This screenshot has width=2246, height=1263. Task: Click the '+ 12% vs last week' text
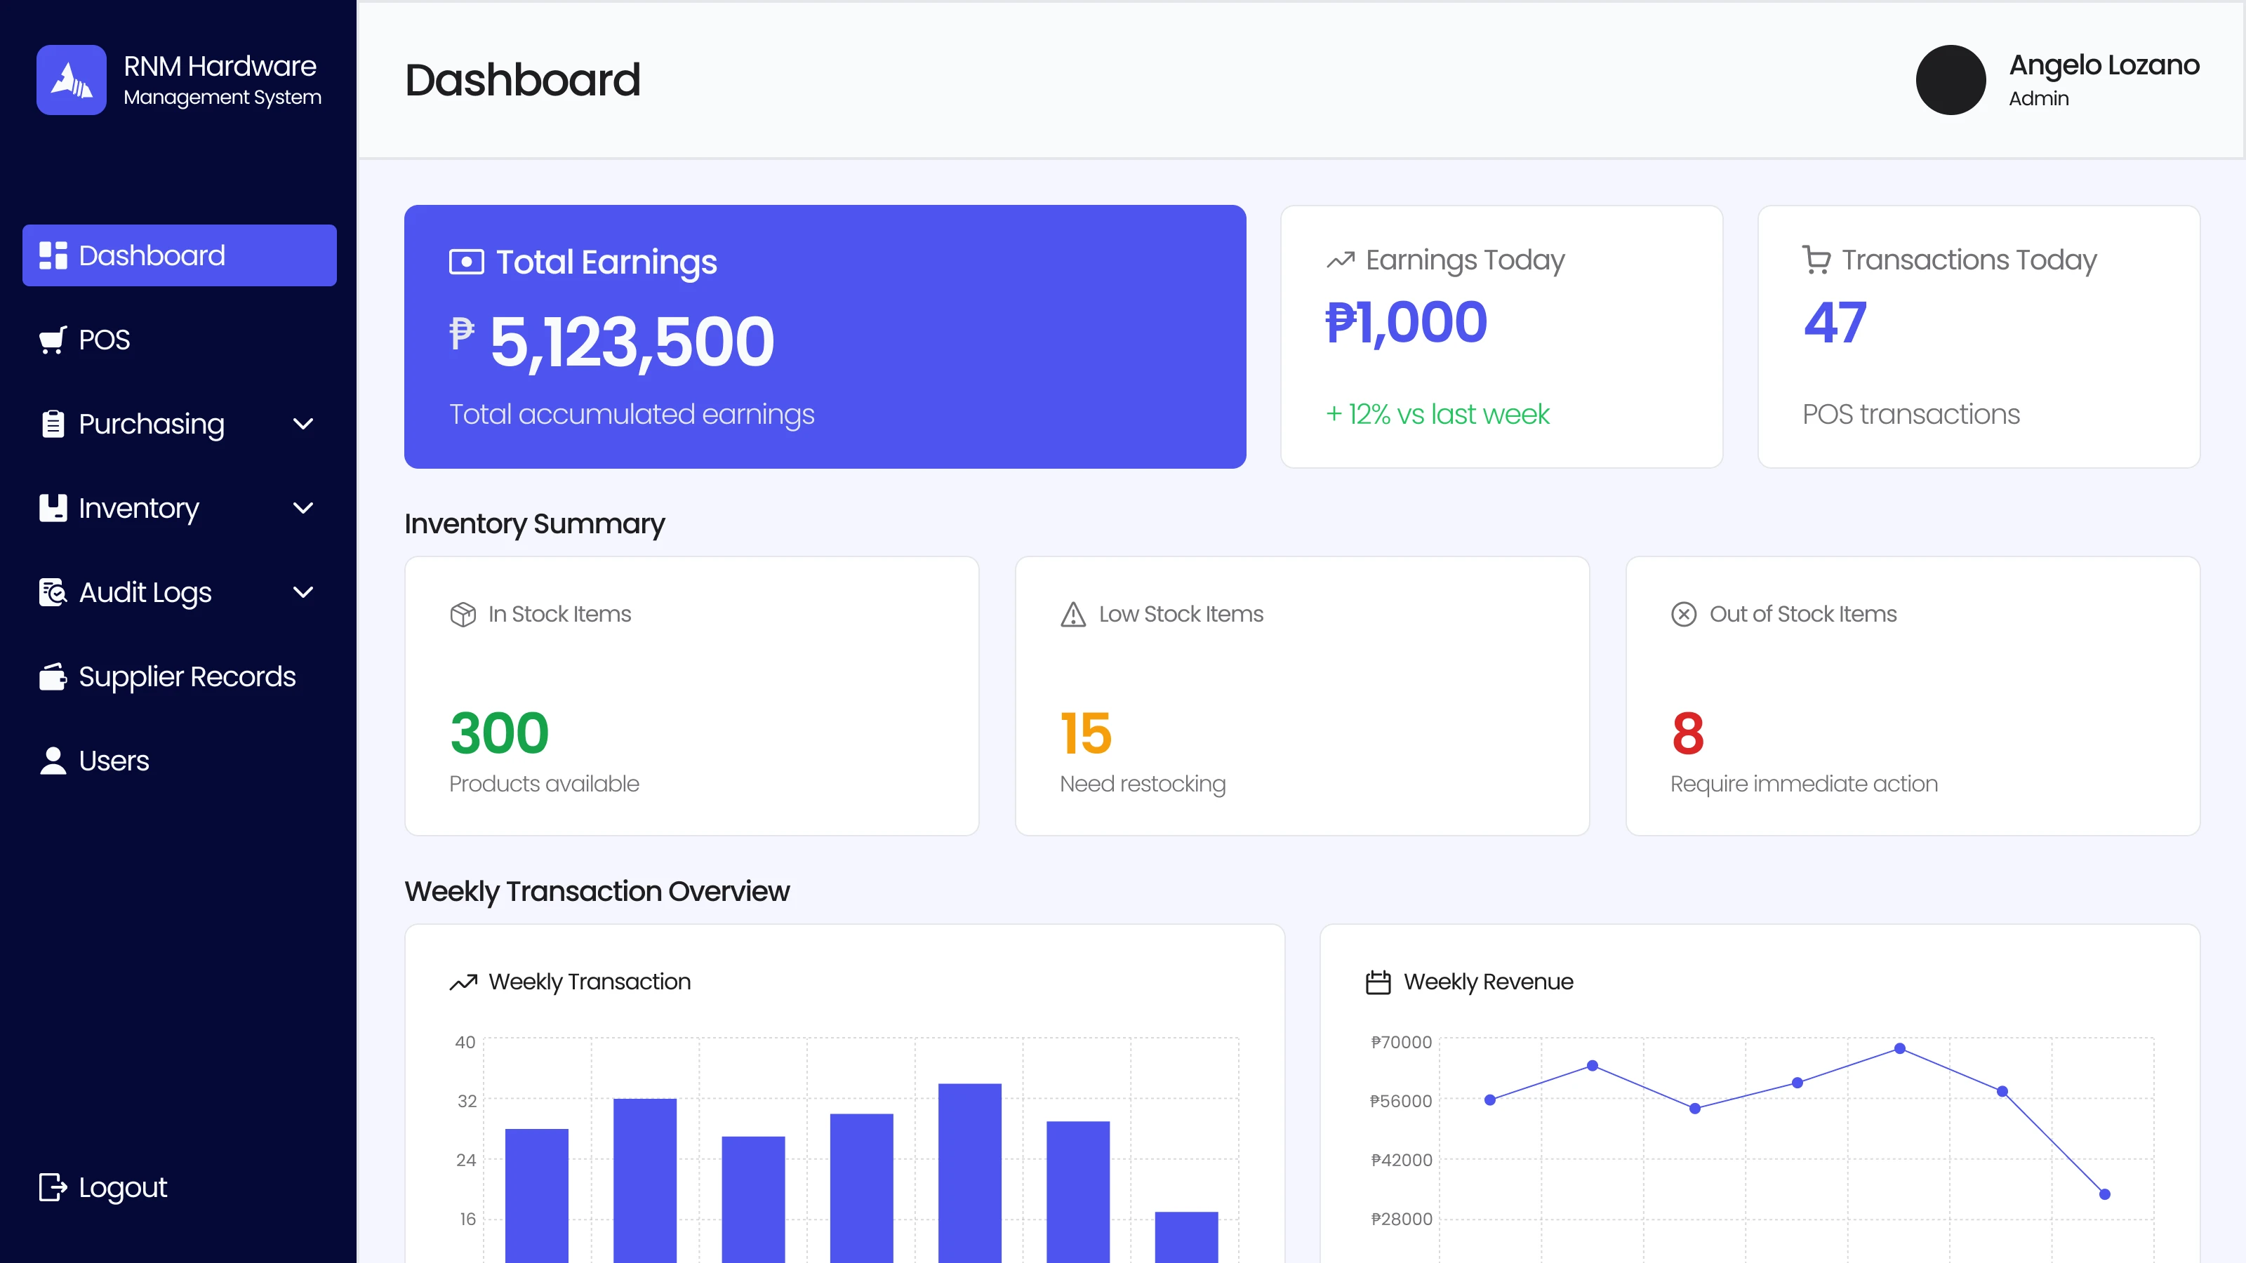click(1437, 414)
